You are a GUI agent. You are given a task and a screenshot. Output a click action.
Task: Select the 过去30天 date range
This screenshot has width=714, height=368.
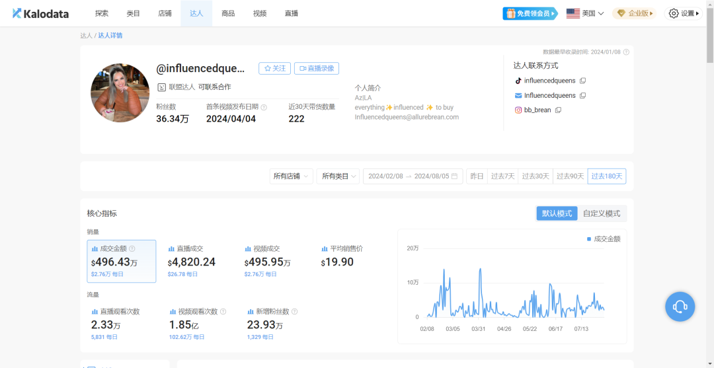(x=535, y=176)
